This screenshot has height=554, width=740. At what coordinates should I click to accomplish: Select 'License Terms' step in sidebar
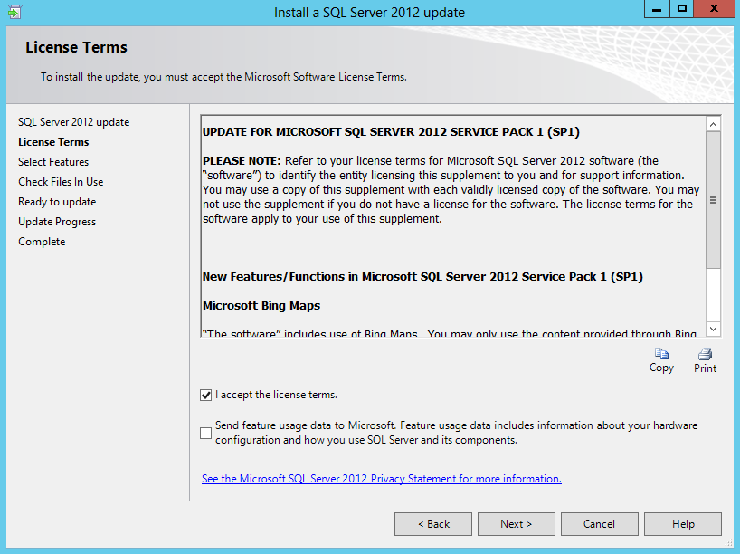tap(53, 142)
